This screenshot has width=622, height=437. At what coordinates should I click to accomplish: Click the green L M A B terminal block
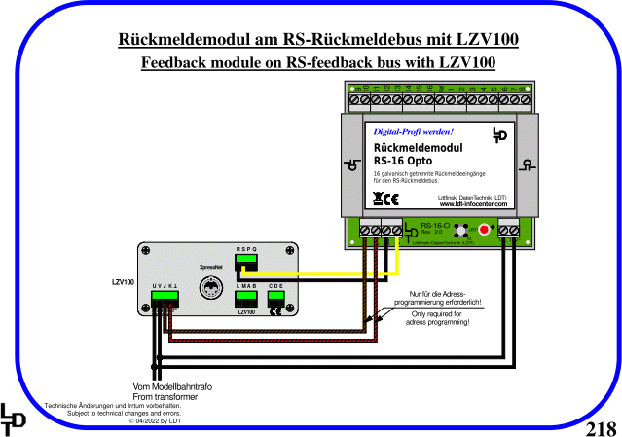[246, 299]
